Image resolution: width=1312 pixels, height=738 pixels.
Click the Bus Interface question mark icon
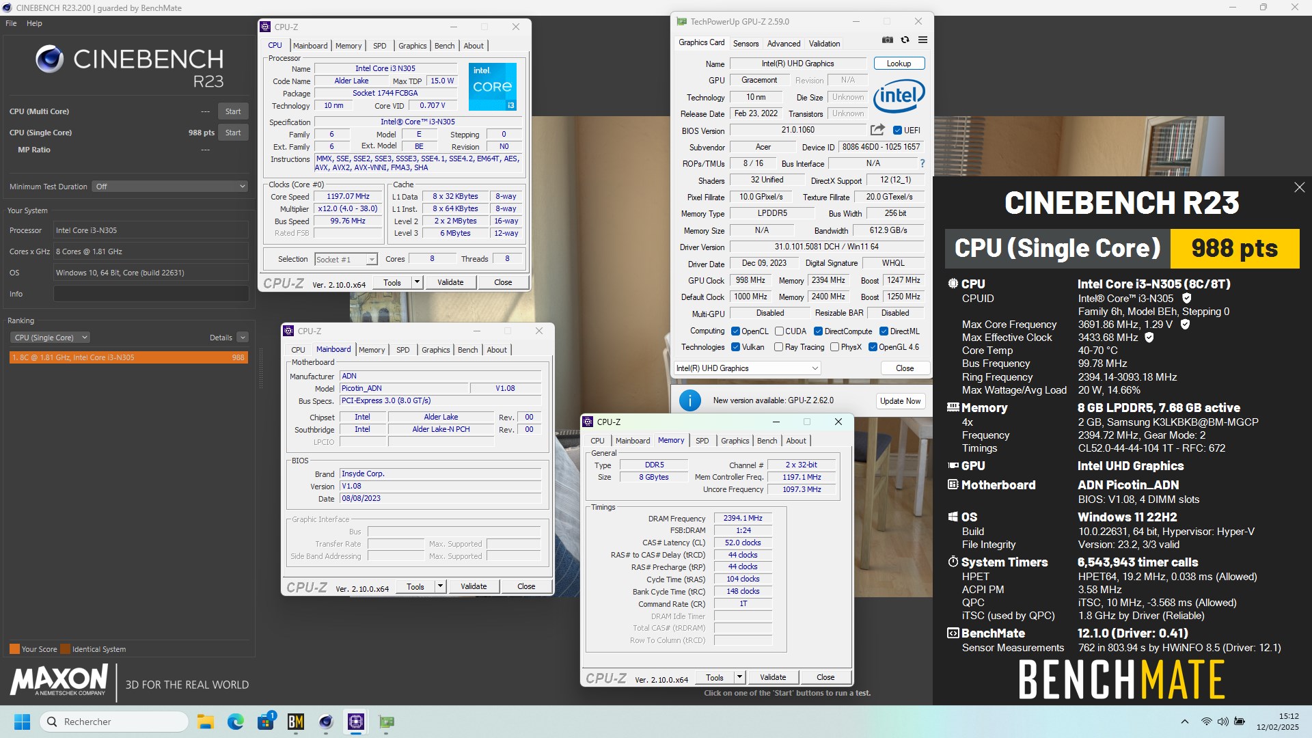pos(922,163)
